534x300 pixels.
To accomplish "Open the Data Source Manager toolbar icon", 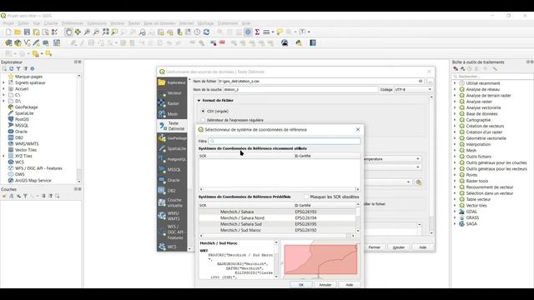I will [x=8, y=42].
